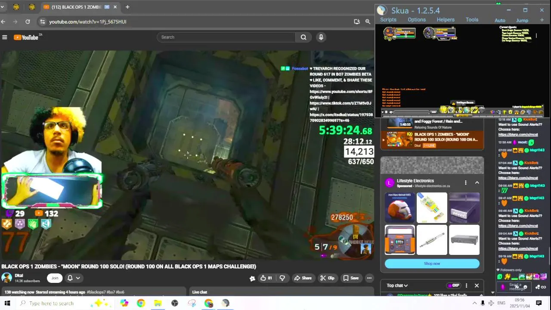Open ad options for Lifestyle Electronics
551x310 pixels.
[465, 183]
